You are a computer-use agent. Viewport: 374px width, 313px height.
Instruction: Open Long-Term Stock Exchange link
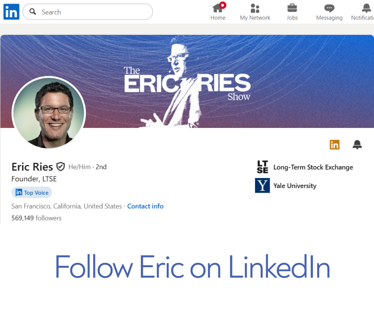(313, 167)
